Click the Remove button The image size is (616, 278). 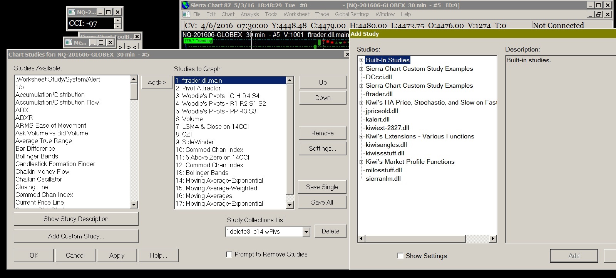[x=323, y=133]
